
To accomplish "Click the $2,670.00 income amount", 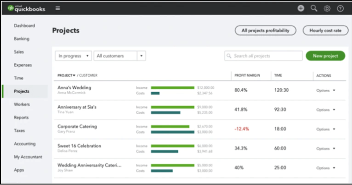I will (205, 127).
